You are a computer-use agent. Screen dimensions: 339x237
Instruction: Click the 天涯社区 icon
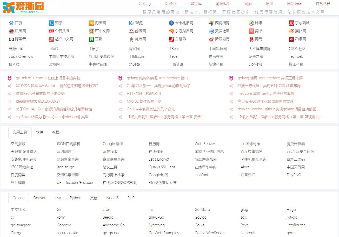click(x=211, y=31)
